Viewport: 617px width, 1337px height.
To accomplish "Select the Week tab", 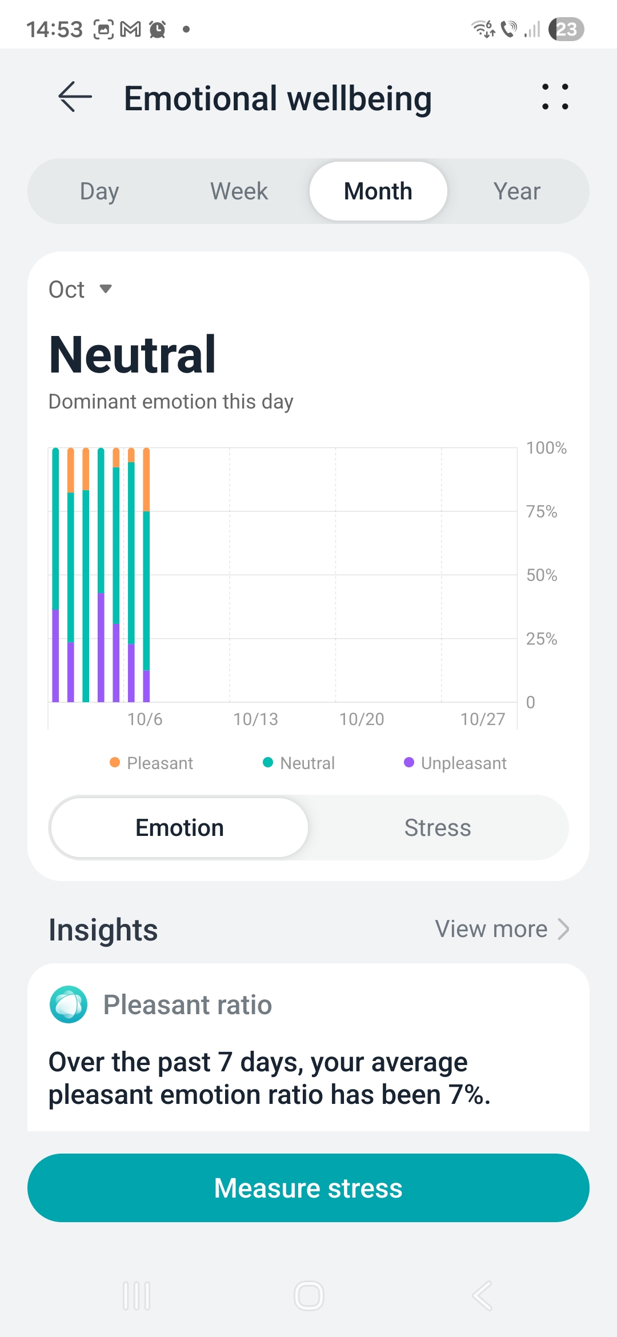I will (x=239, y=191).
